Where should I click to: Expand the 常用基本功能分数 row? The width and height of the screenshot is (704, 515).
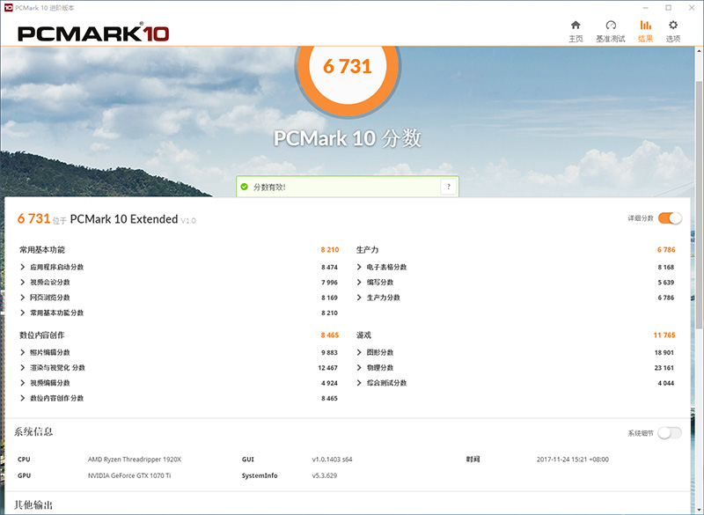[x=23, y=313]
